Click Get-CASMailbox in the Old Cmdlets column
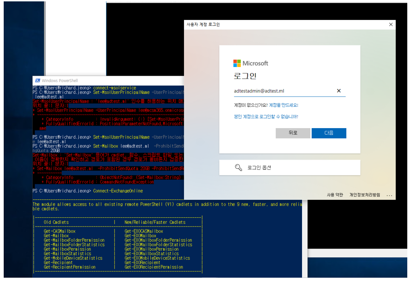The image size is (417, 289). pyautogui.click(x=60, y=231)
